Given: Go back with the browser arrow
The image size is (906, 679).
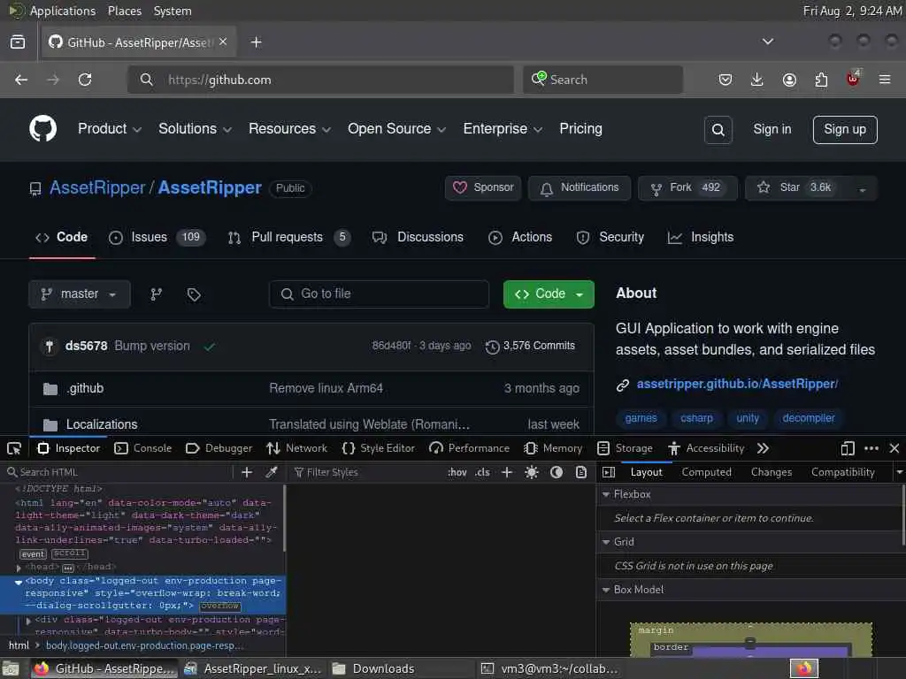Looking at the screenshot, I should 21,80.
